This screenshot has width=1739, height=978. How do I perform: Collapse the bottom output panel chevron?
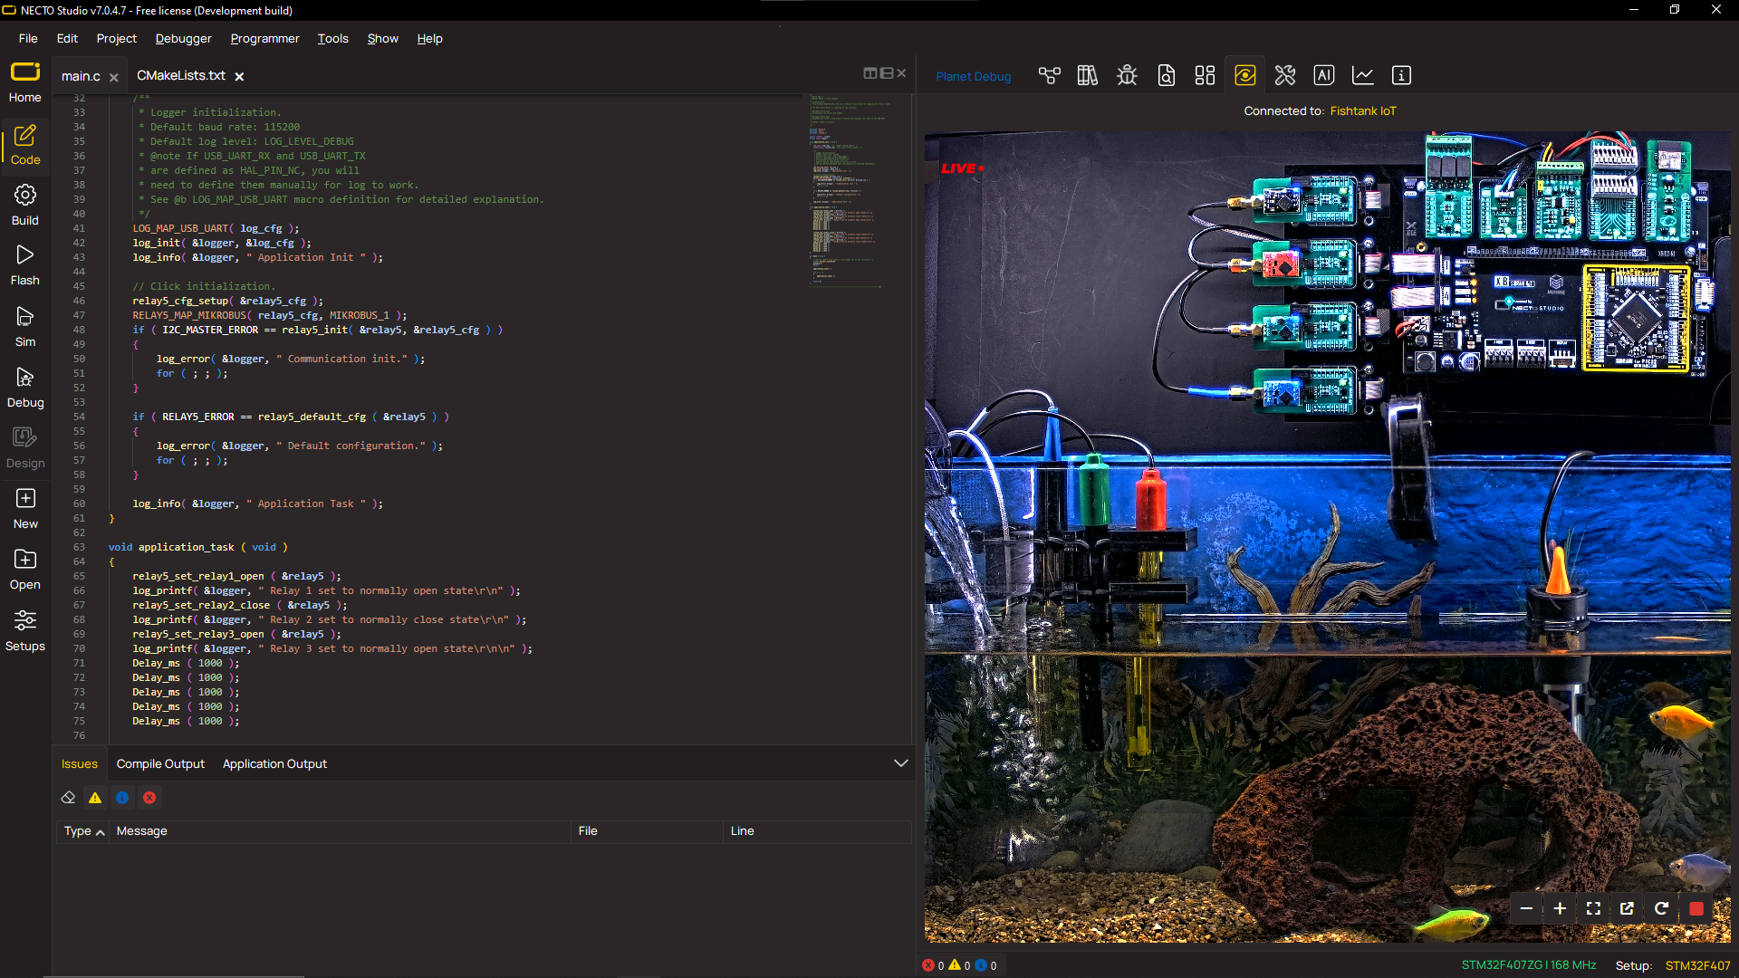901,763
